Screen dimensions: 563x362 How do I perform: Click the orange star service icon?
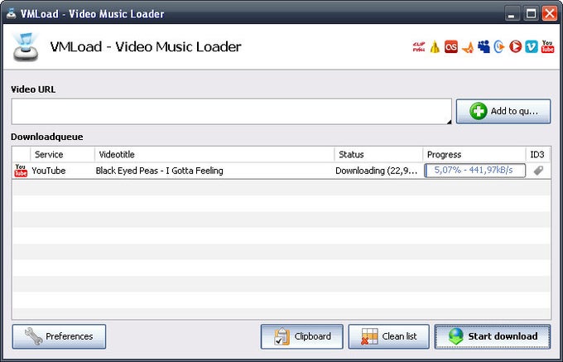pos(468,47)
